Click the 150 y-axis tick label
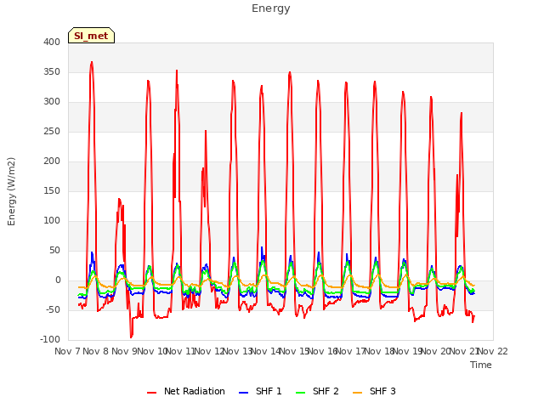The height and width of the screenshot is (408, 544). click(x=52, y=190)
